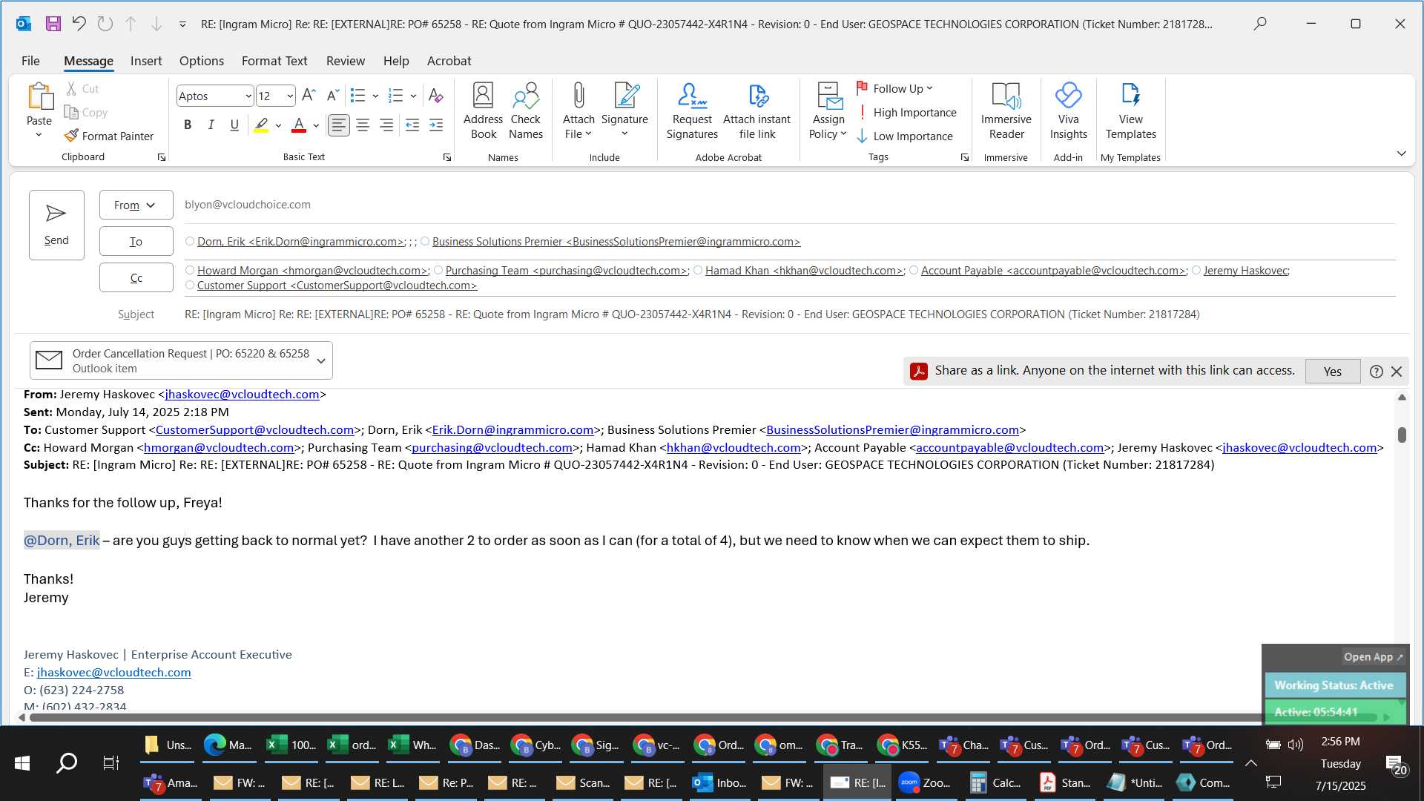Click Yes on share as link banner
The height and width of the screenshot is (801, 1424).
coord(1332,372)
